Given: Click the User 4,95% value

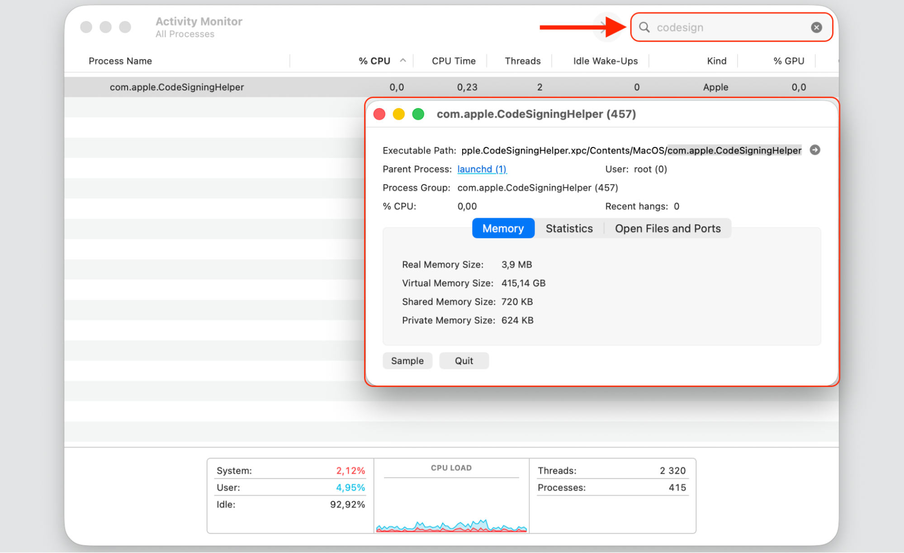Looking at the screenshot, I should pos(350,487).
